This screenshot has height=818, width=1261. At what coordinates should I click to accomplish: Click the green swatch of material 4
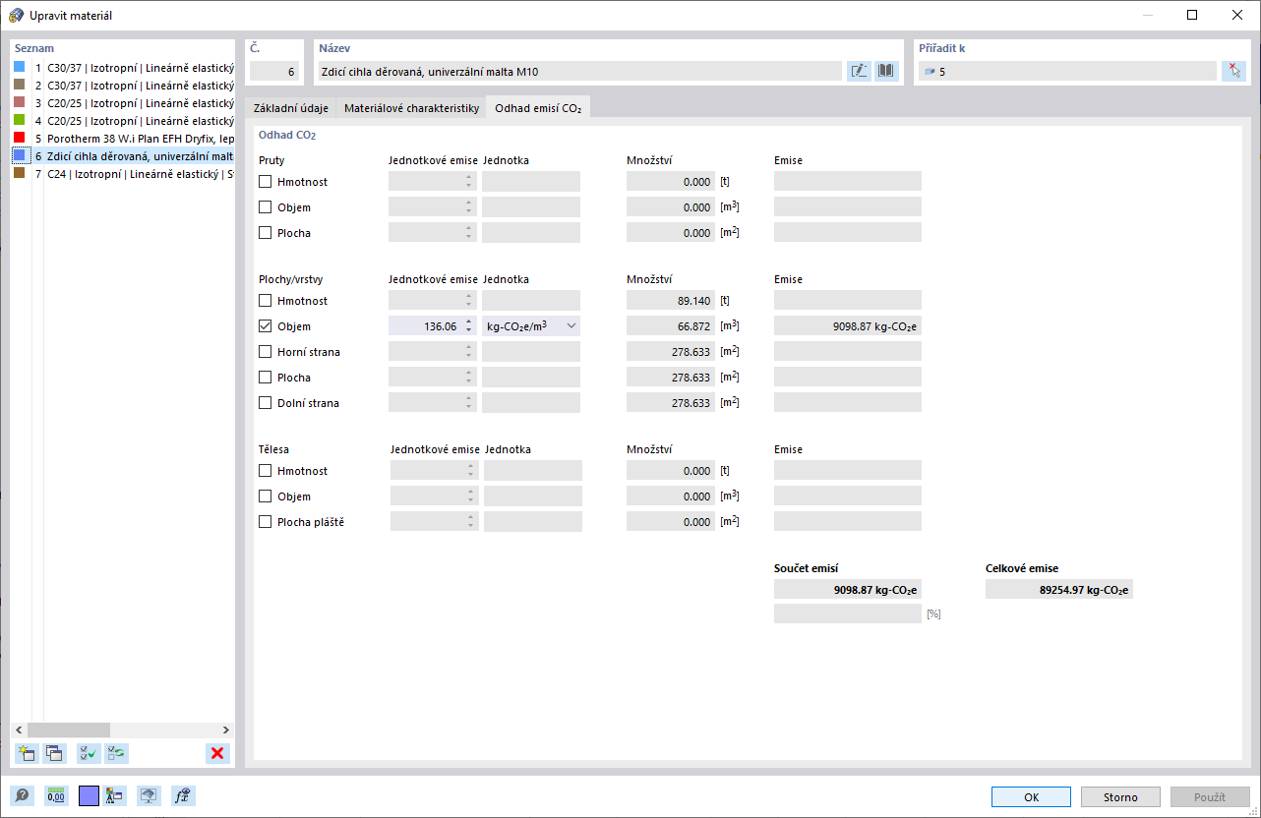19,120
